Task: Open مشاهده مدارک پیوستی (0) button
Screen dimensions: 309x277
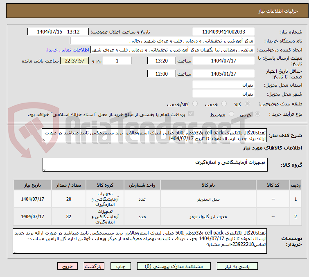Action: (174, 266)
